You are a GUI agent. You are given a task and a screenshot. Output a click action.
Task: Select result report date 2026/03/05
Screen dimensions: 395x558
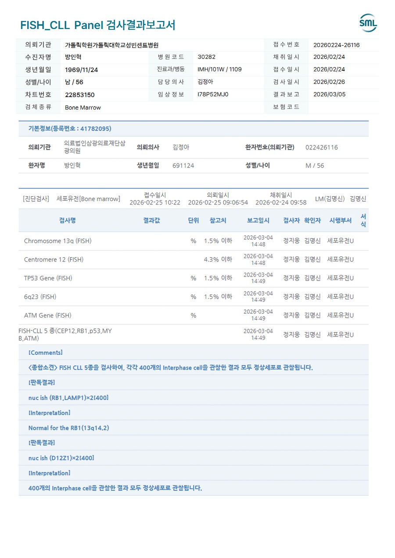tap(329, 94)
